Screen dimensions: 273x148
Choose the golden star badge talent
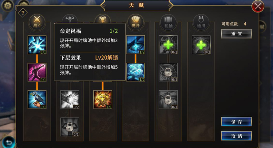(103, 99)
